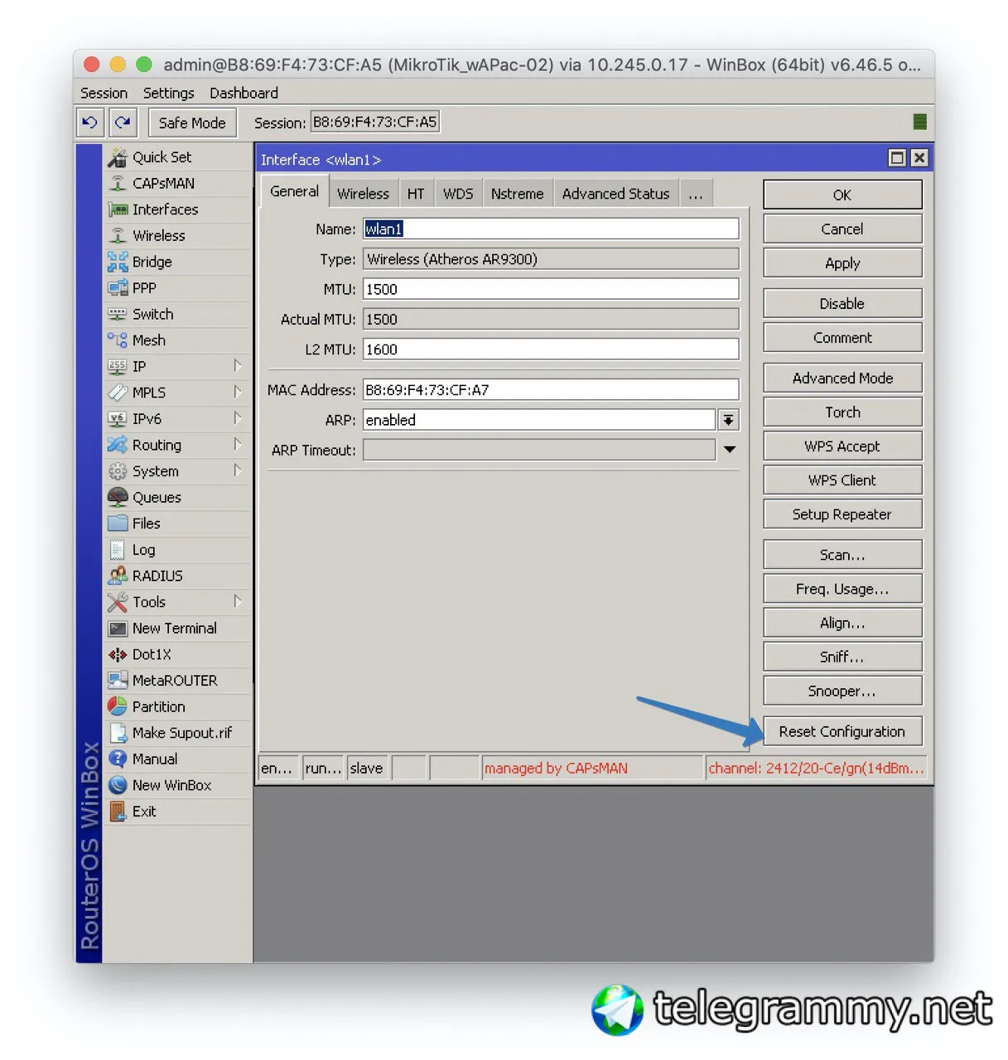Viewport: 1008px width, 1060px height.
Task: Click the MPLS menu icon
Action: click(118, 393)
